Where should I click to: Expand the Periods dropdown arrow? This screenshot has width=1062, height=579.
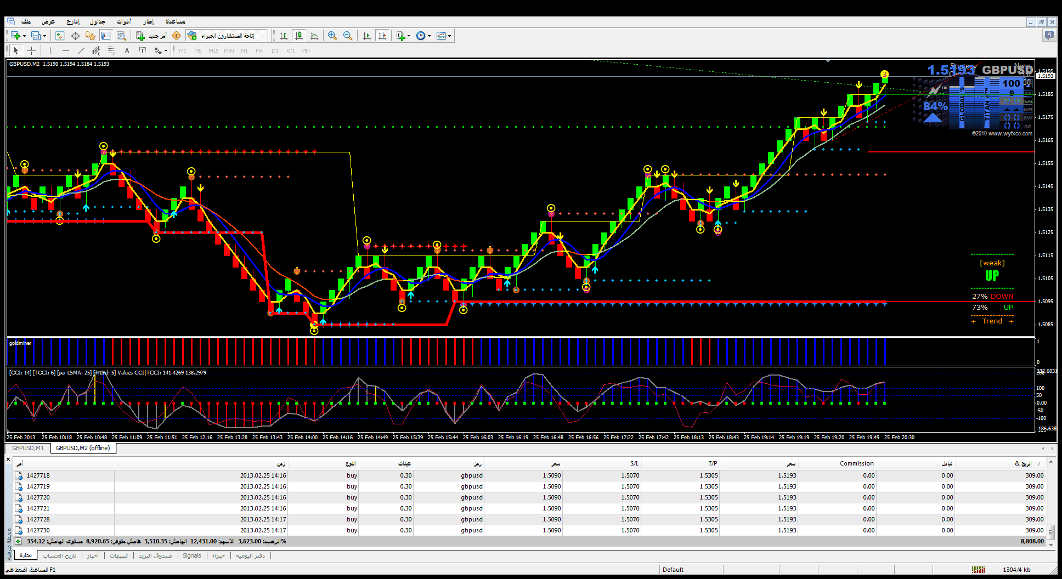429,36
